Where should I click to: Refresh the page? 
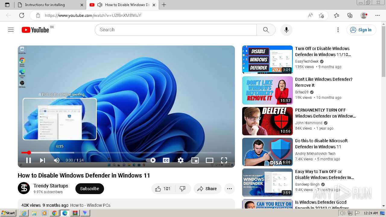tap(22, 15)
